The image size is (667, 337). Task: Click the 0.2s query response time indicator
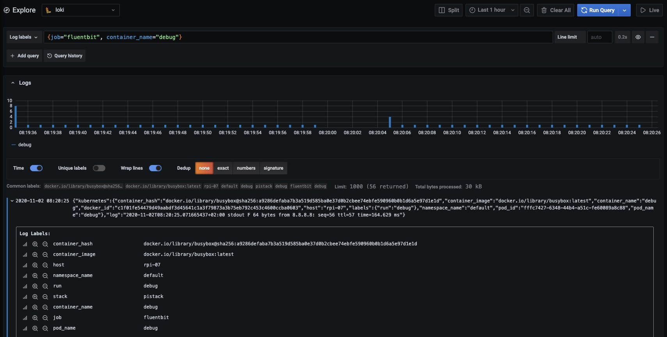coord(623,37)
